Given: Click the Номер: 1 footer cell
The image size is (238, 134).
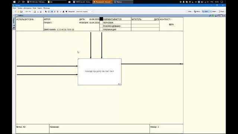Looking at the screenshot, I should coord(166,128).
